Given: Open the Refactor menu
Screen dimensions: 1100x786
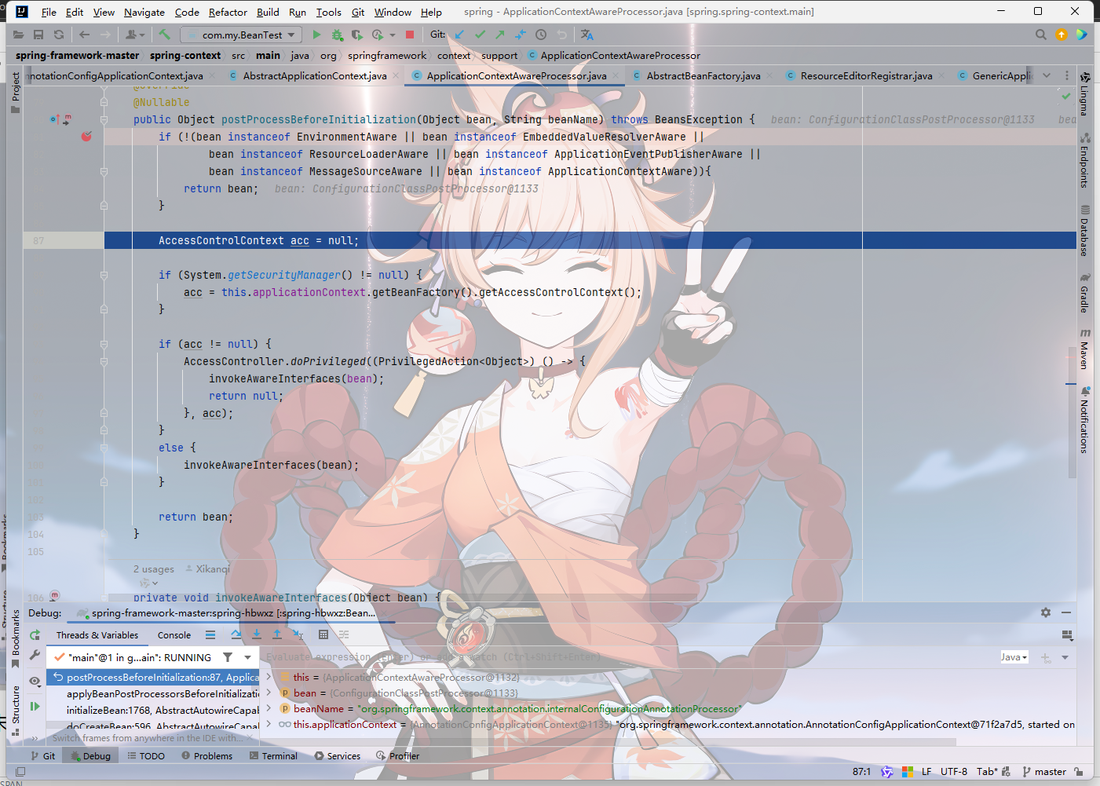Looking at the screenshot, I should [x=228, y=12].
